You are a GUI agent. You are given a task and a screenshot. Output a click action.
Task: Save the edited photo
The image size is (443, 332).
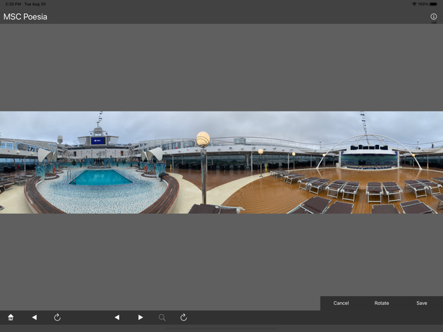[421, 303]
